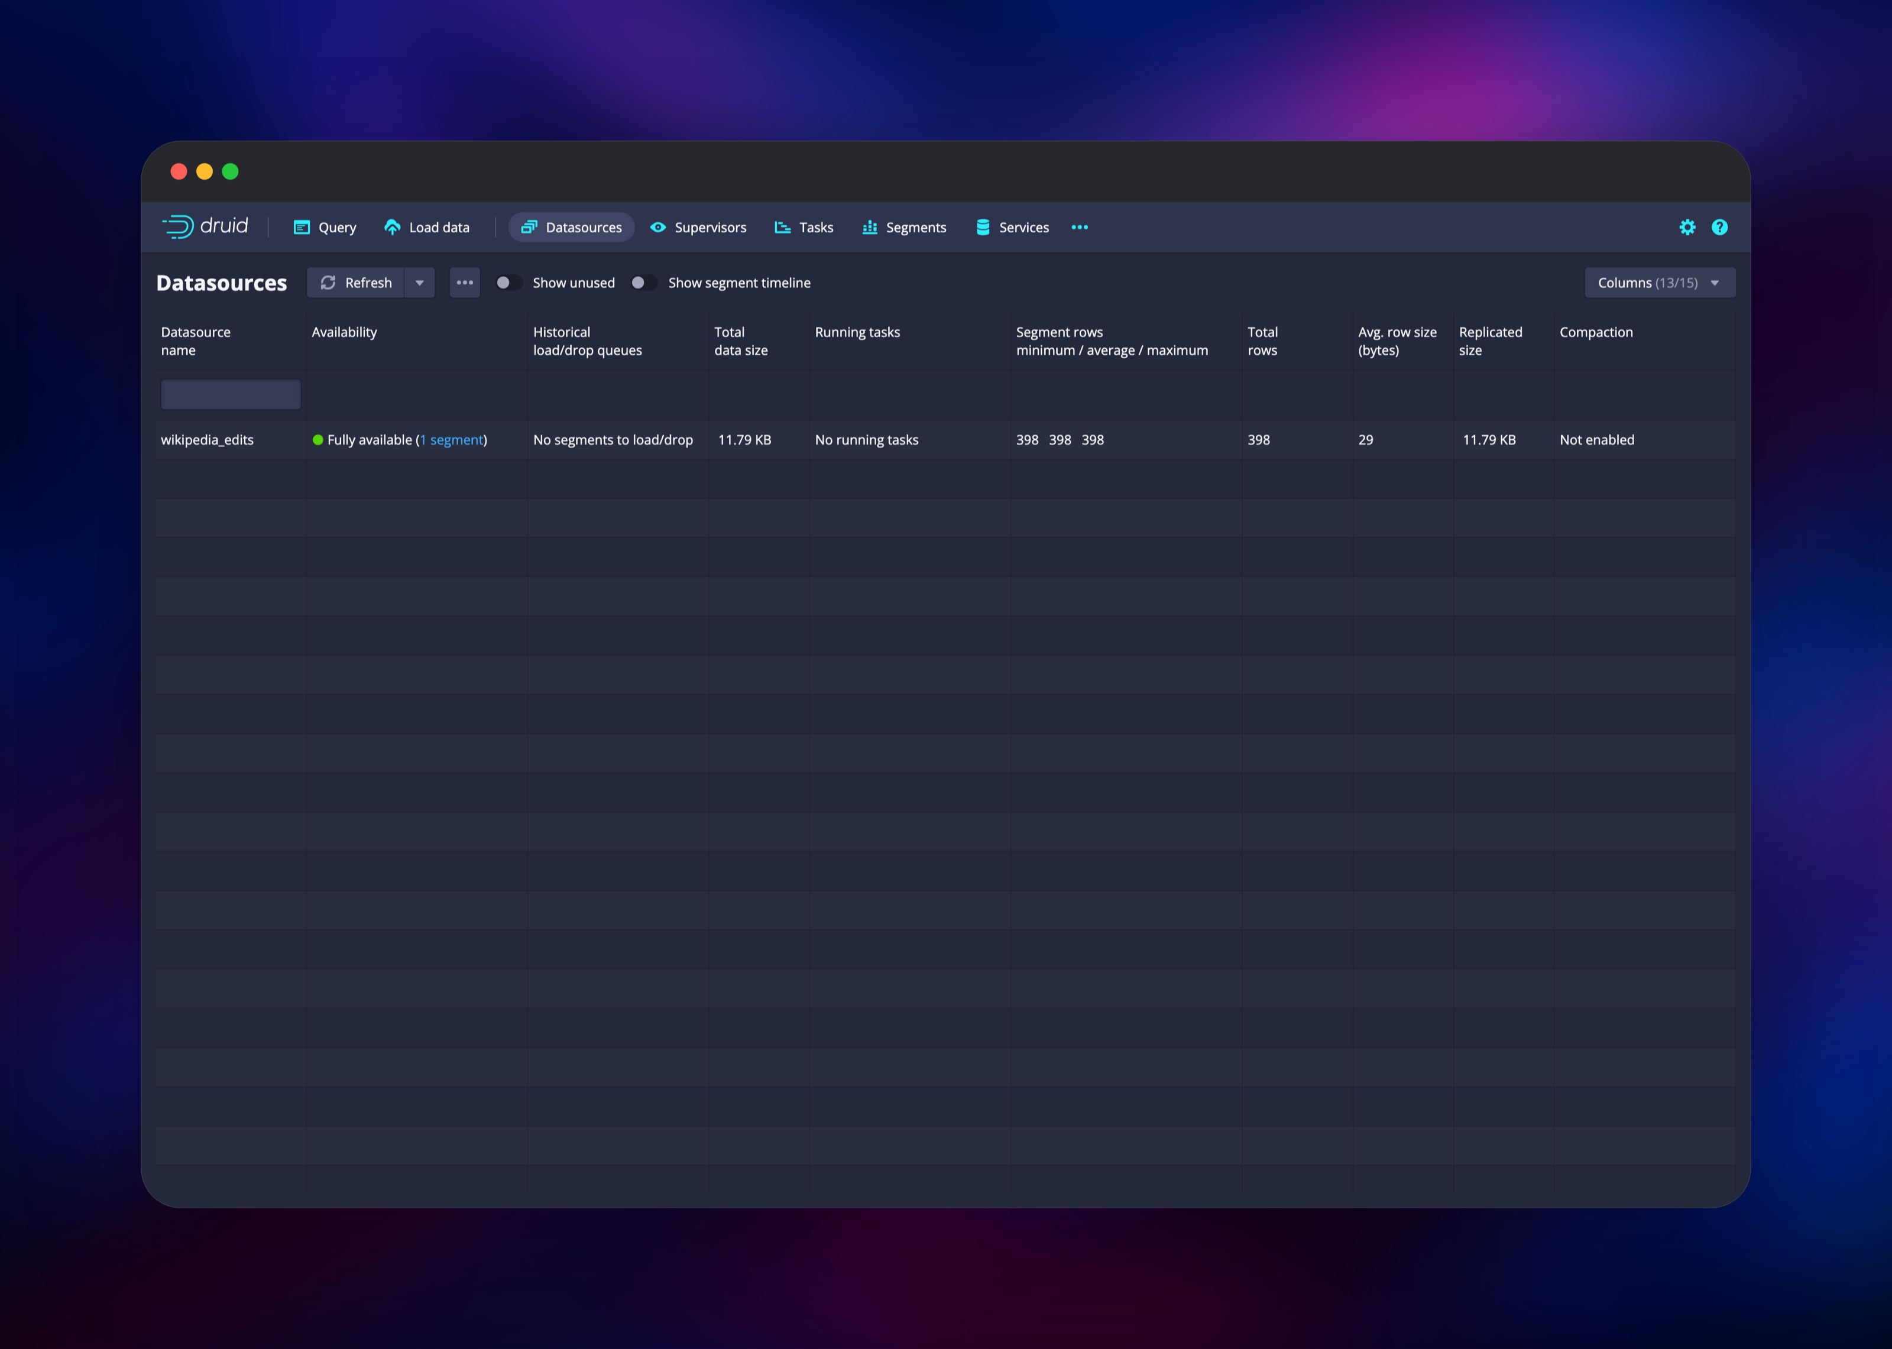Toggle the Show unused switch
Viewport: 1892px width, 1349px height.
click(x=509, y=283)
